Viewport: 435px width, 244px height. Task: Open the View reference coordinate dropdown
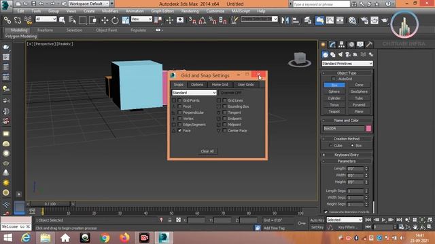141,19
